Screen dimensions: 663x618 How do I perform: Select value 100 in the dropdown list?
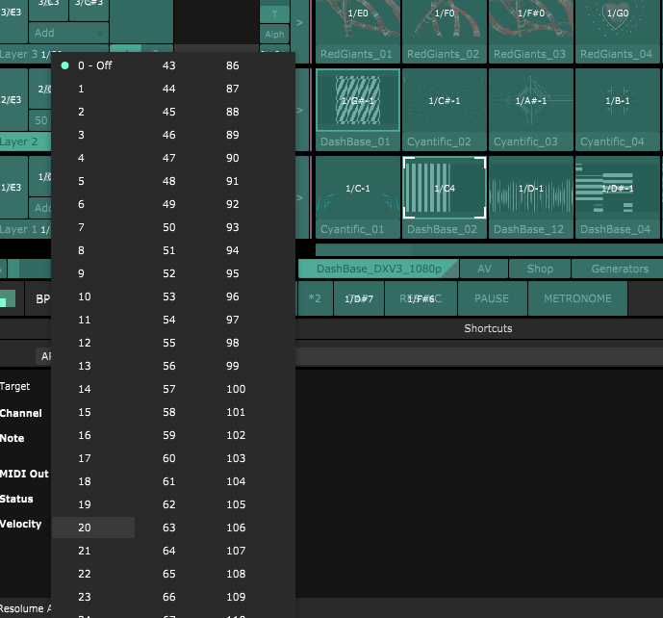[x=236, y=389]
